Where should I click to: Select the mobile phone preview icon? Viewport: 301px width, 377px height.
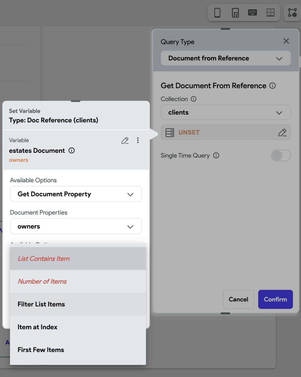pos(216,13)
